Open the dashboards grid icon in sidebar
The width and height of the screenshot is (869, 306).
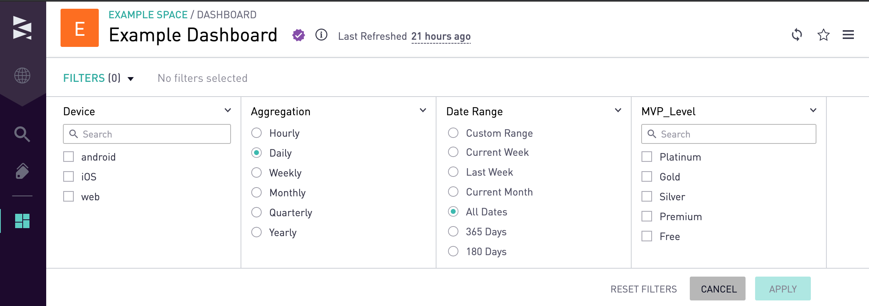[x=22, y=221]
